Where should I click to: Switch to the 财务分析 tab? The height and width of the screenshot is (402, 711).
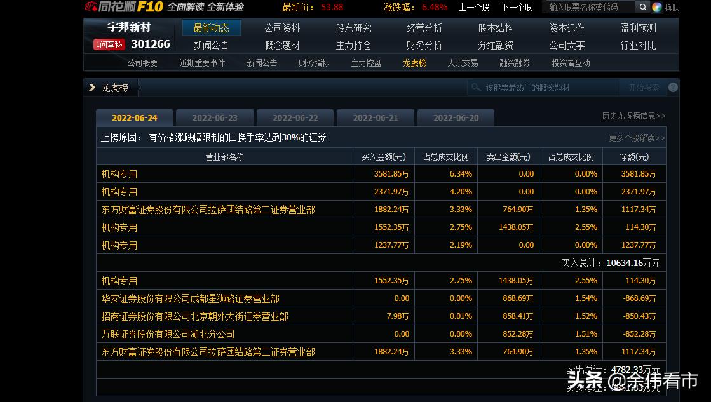(424, 44)
